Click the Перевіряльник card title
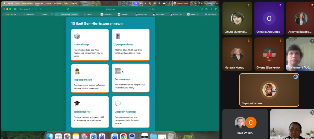Image resolution: width=314 pixels, height=139 pixels. click(x=83, y=79)
